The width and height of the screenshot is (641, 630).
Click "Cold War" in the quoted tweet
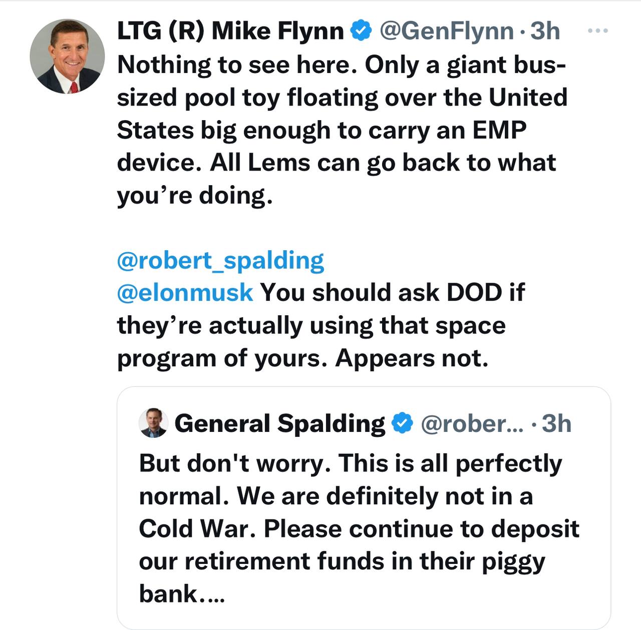197,528
